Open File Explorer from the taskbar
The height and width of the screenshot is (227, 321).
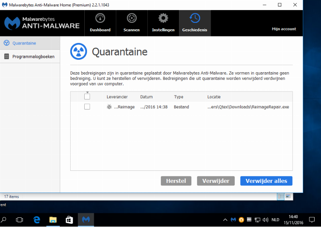pyautogui.click(x=53, y=220)
